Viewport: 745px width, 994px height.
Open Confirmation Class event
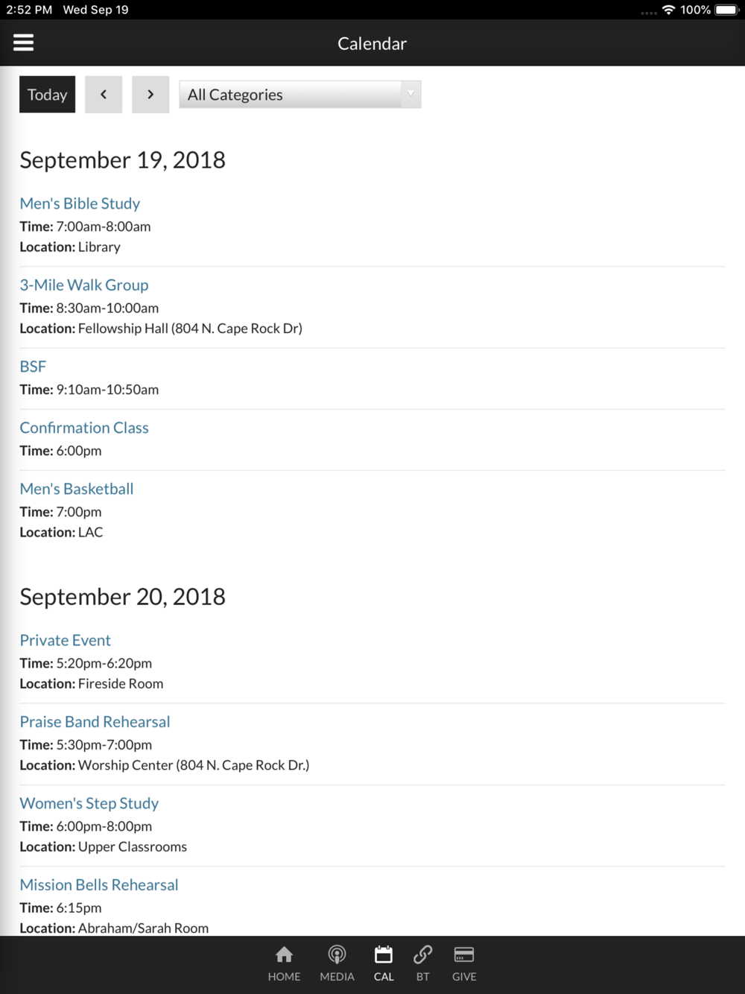click(x=84, y=428)
